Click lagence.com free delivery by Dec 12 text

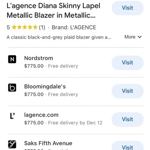click(x=75, y=123)
